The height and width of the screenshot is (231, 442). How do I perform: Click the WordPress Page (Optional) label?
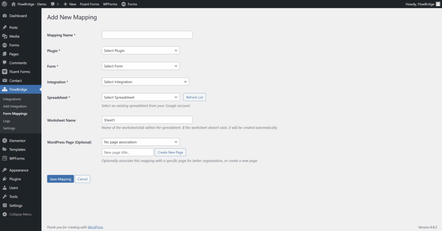[x=69, y=142]
